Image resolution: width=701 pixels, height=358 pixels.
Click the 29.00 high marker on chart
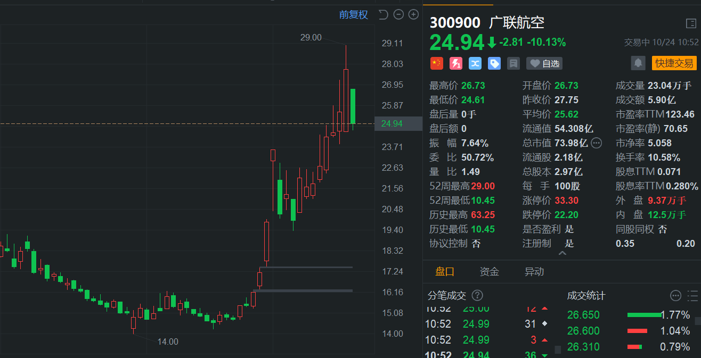click(311, 37)
